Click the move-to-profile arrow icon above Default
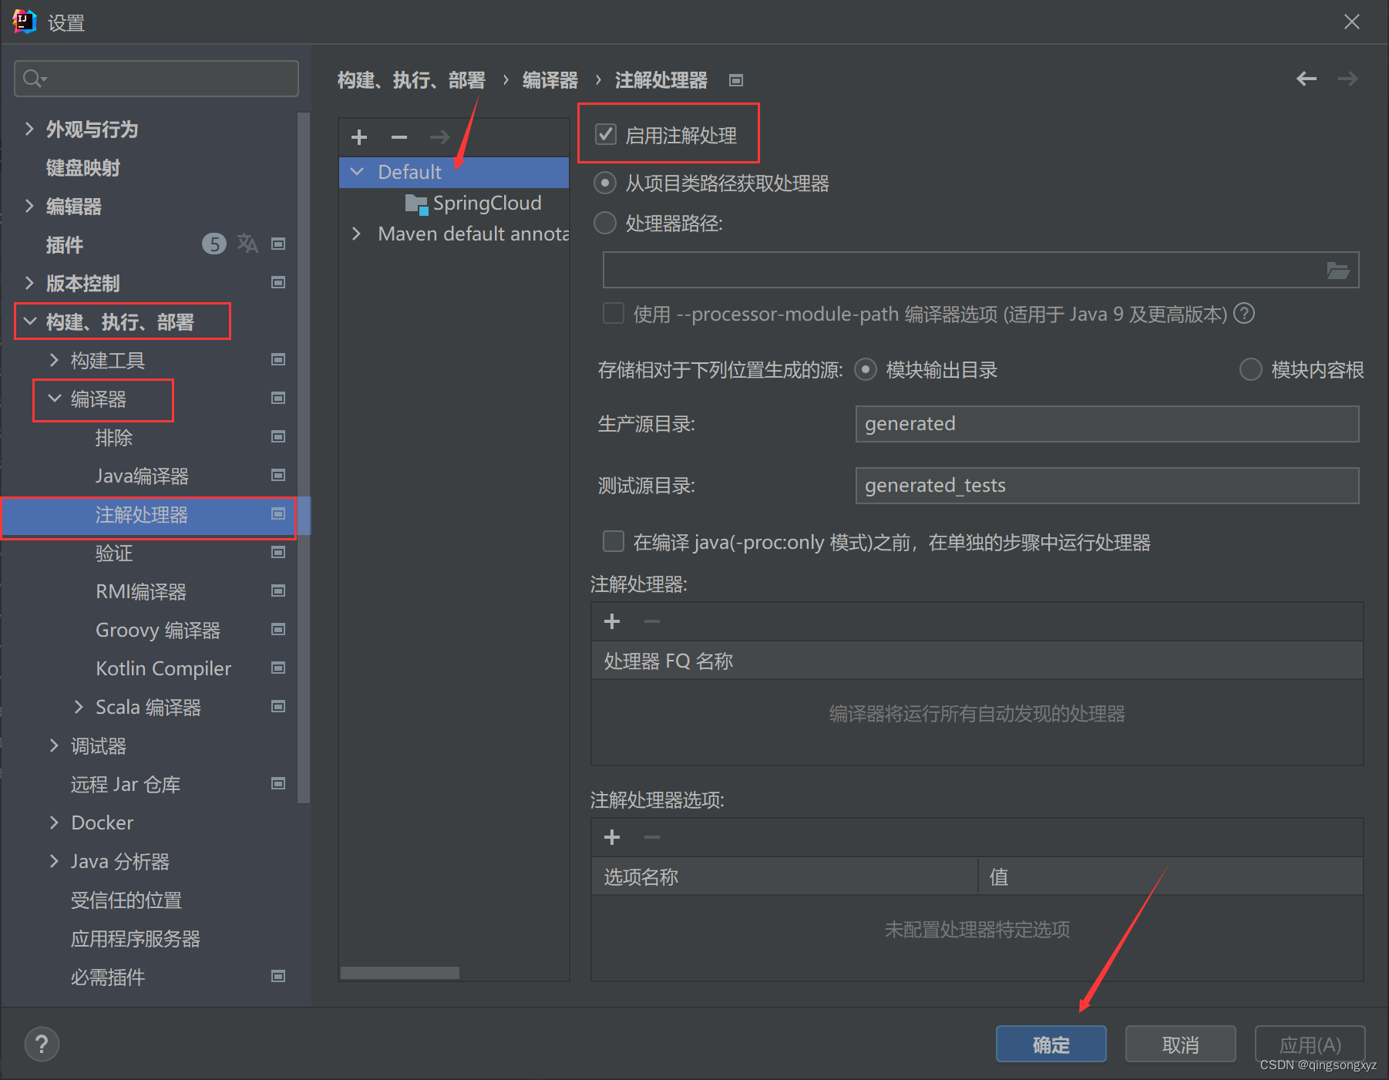This screenshot has width=1389, height=1080. coord(439,137)
